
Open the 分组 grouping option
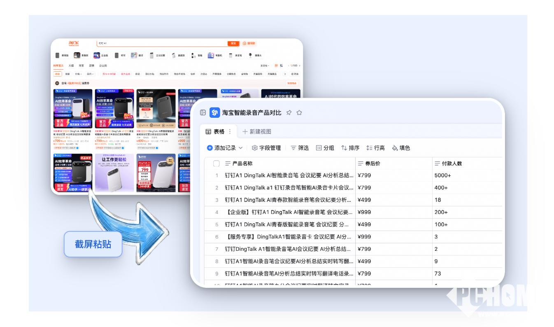pos(325,148)
